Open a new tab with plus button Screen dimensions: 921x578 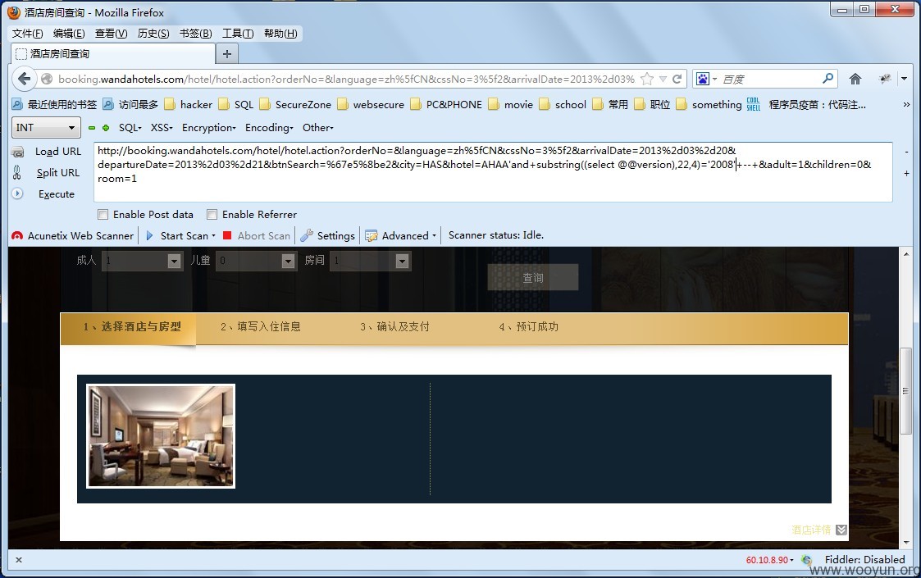pos(226,54)
